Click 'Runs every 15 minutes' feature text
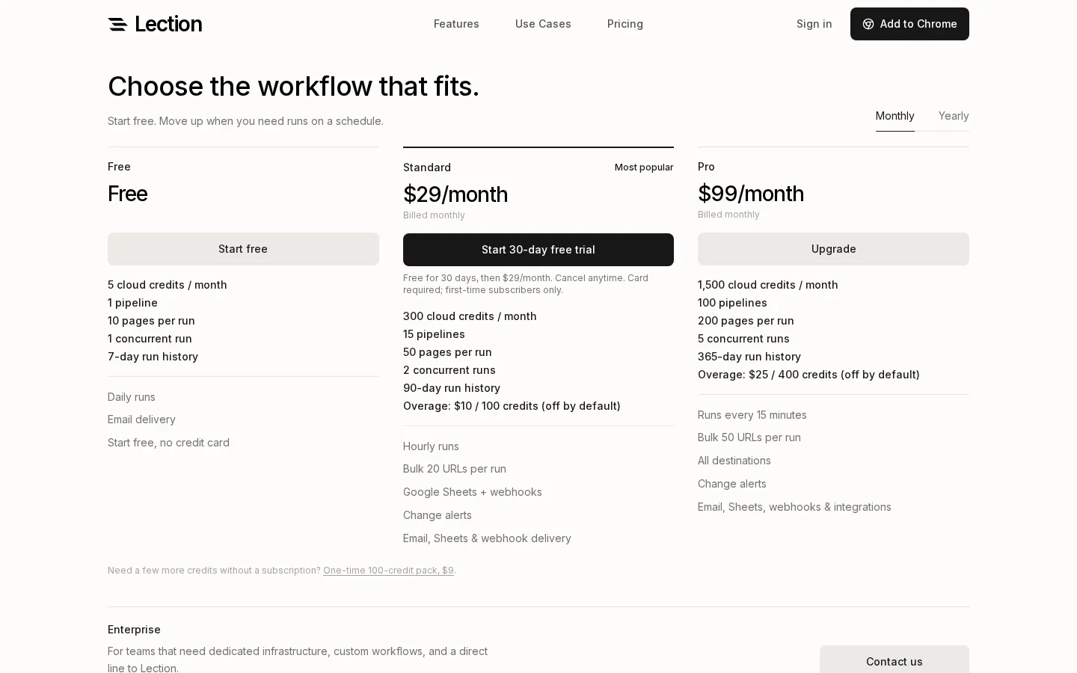Viewport: 1077px width, 673px height. (x=752, y=415)
